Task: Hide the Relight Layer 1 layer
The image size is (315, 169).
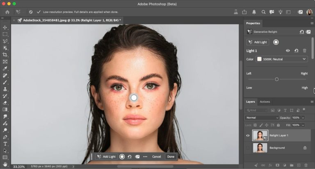Action: (x=248, y=135)
